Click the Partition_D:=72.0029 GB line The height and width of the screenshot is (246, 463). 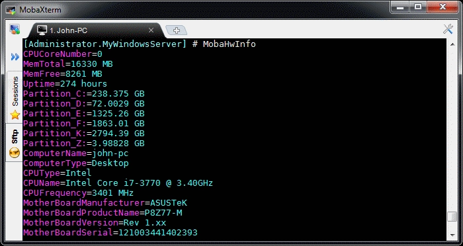coord(84,104)
